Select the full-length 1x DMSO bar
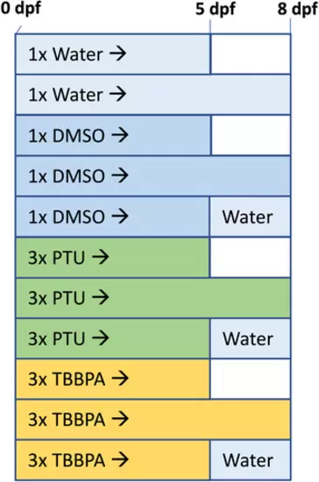Image resolution: width=319 pixels, height=482 pixels. [153, 176]
